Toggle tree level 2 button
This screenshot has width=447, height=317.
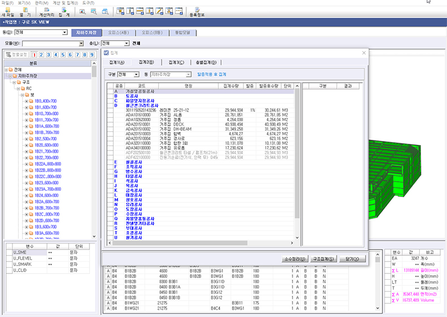(42, 55)
